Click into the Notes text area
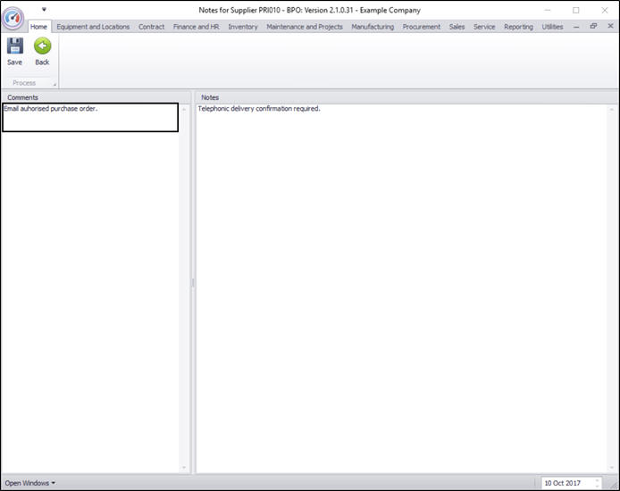The width and height of the screenshot is (620, 491). coord(402,288)
